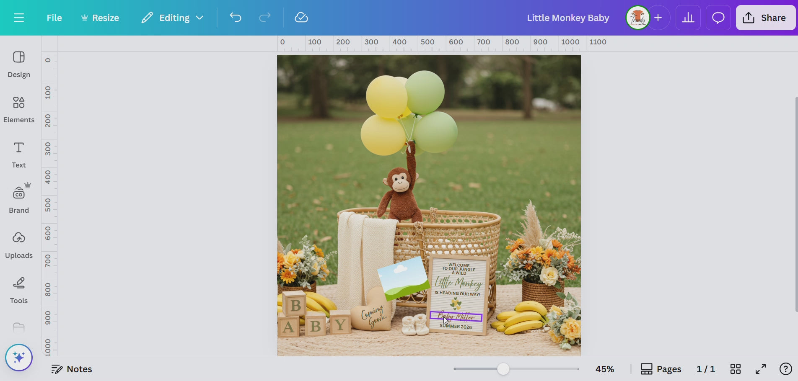Check cloud save status icon
Image resolution: width=798 pixels, height=381 pixels.
301,18
